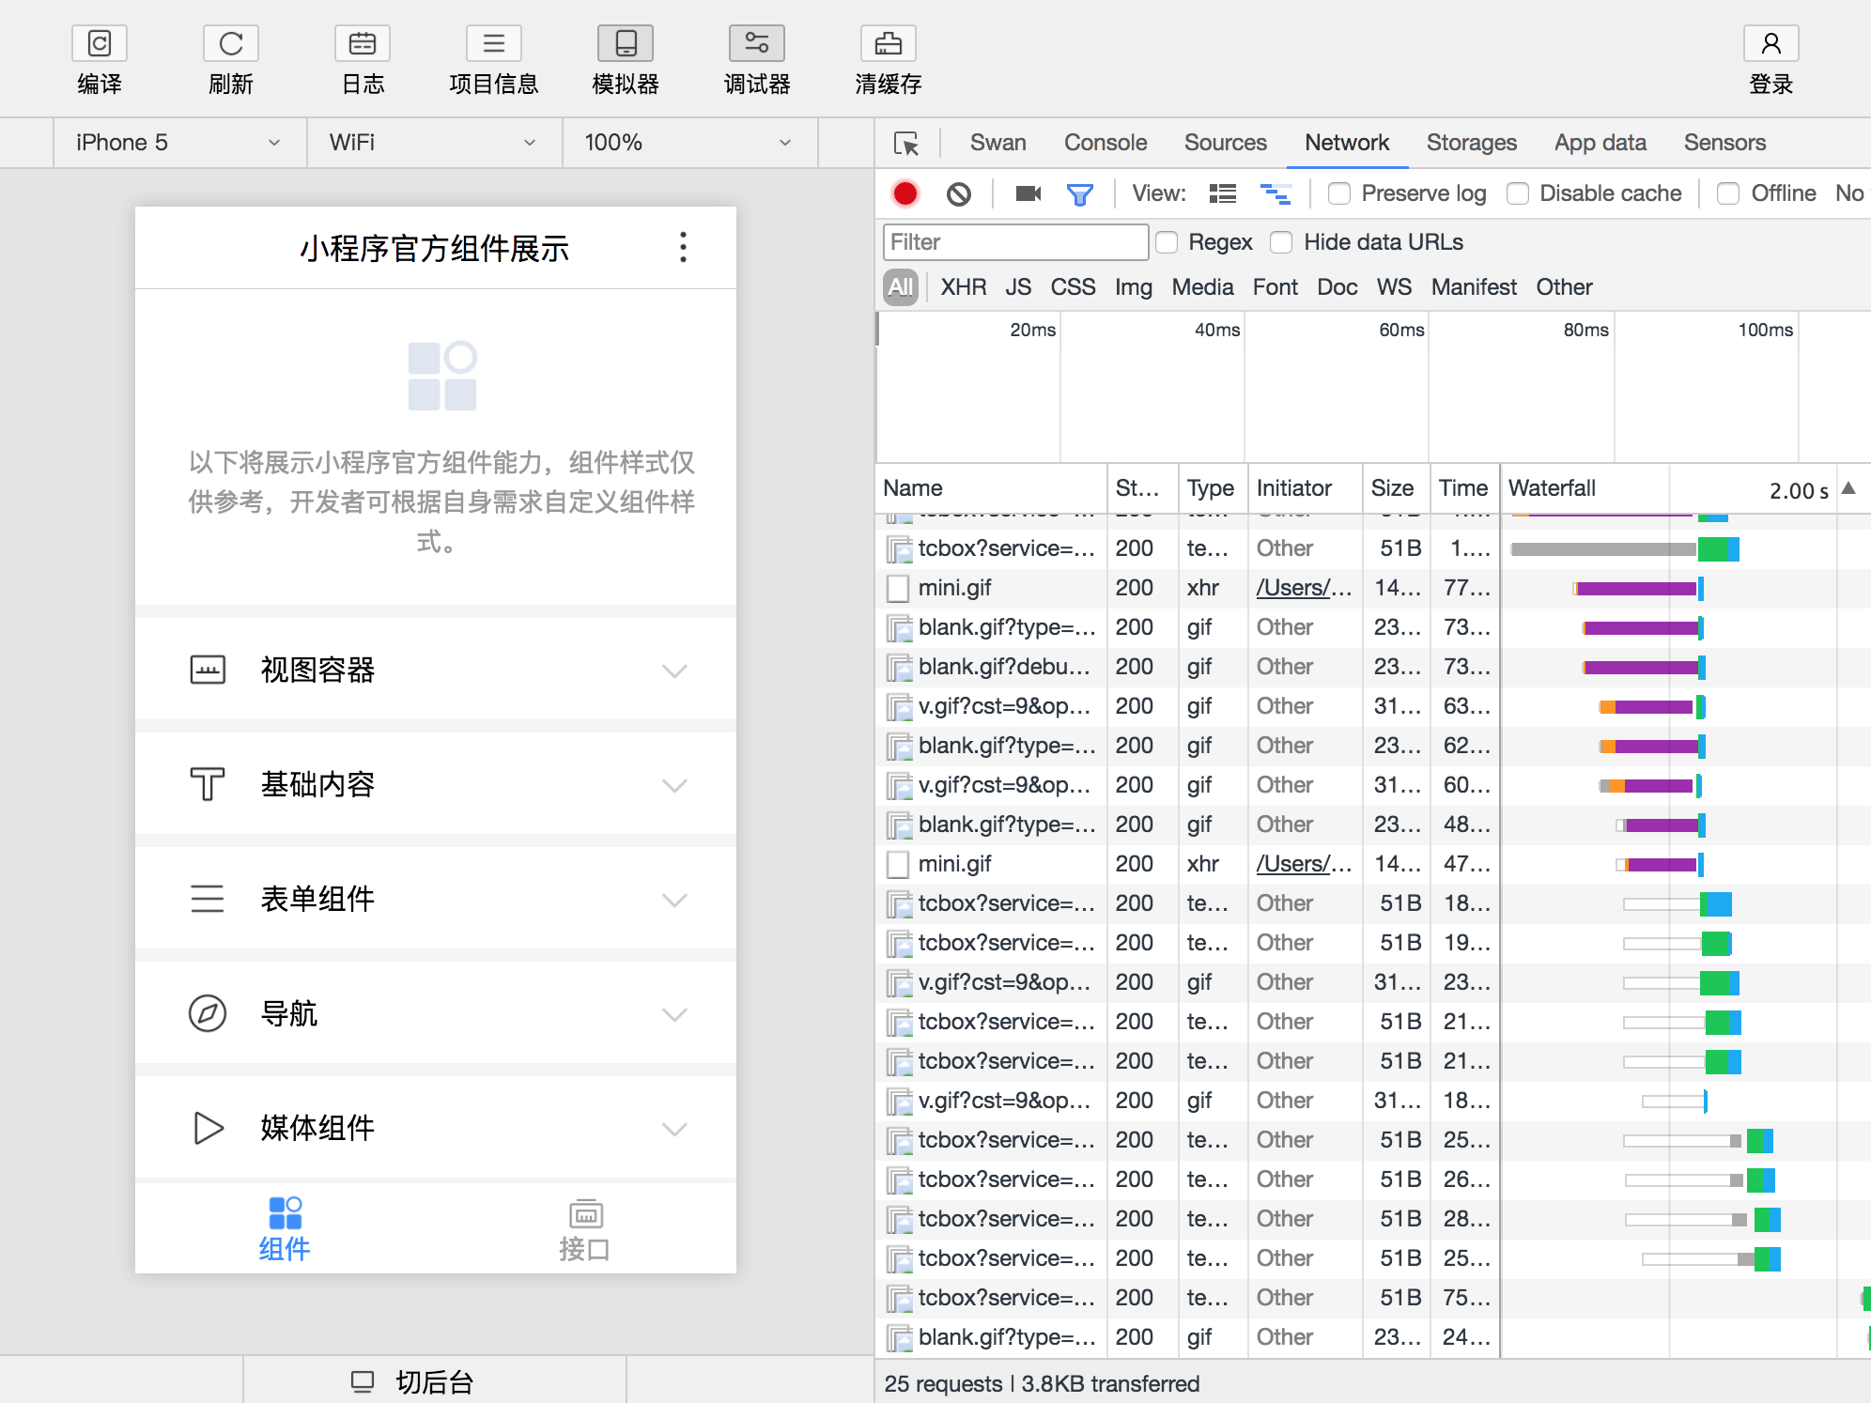1871x1403 pixels.
Task: Click the 刷新 refresh icon
Action: click(231, 43)
